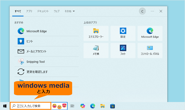Launch Snipping Tool from recommendations

[x=47, y=62]
